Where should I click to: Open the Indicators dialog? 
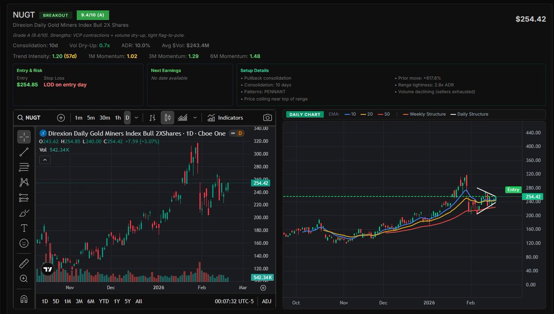pos(225,118)
